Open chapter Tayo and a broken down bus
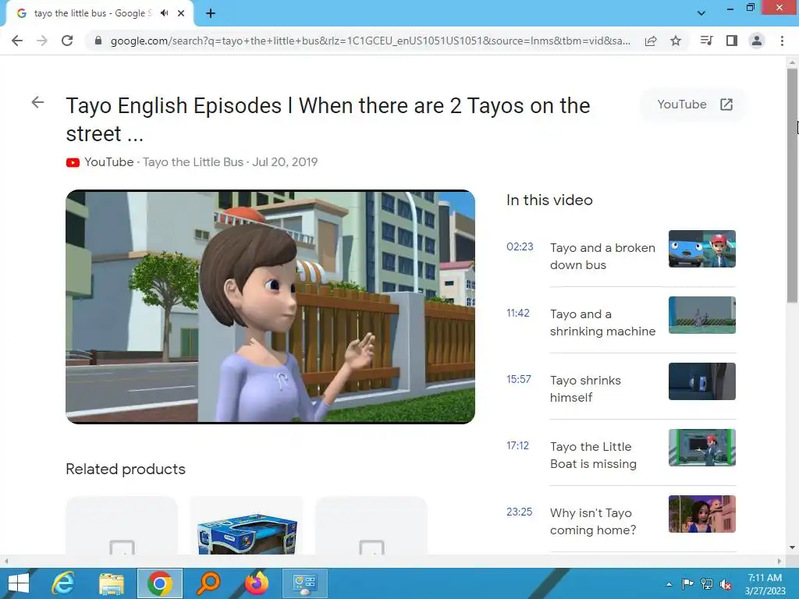 pyautogui.click(x=603, y=256)
